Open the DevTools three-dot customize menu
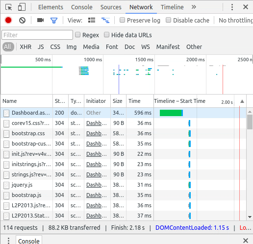This screenshot has height=244, width=253. tap(232, 7)
